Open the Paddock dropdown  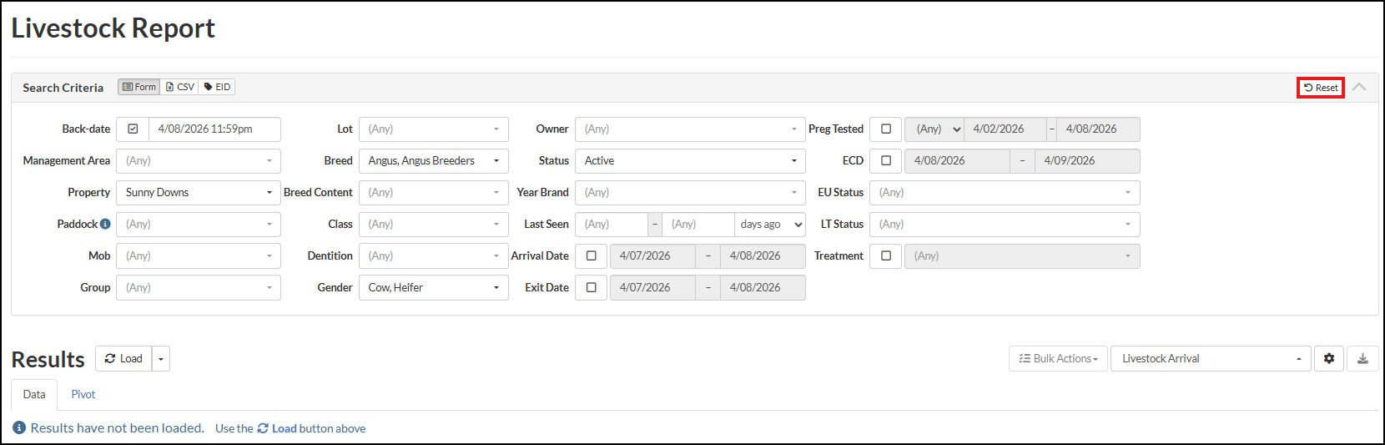coord(199,225)
